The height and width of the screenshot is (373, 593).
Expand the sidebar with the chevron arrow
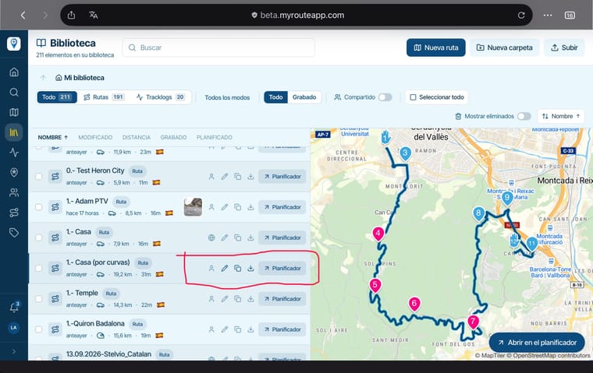click(14, 351)
